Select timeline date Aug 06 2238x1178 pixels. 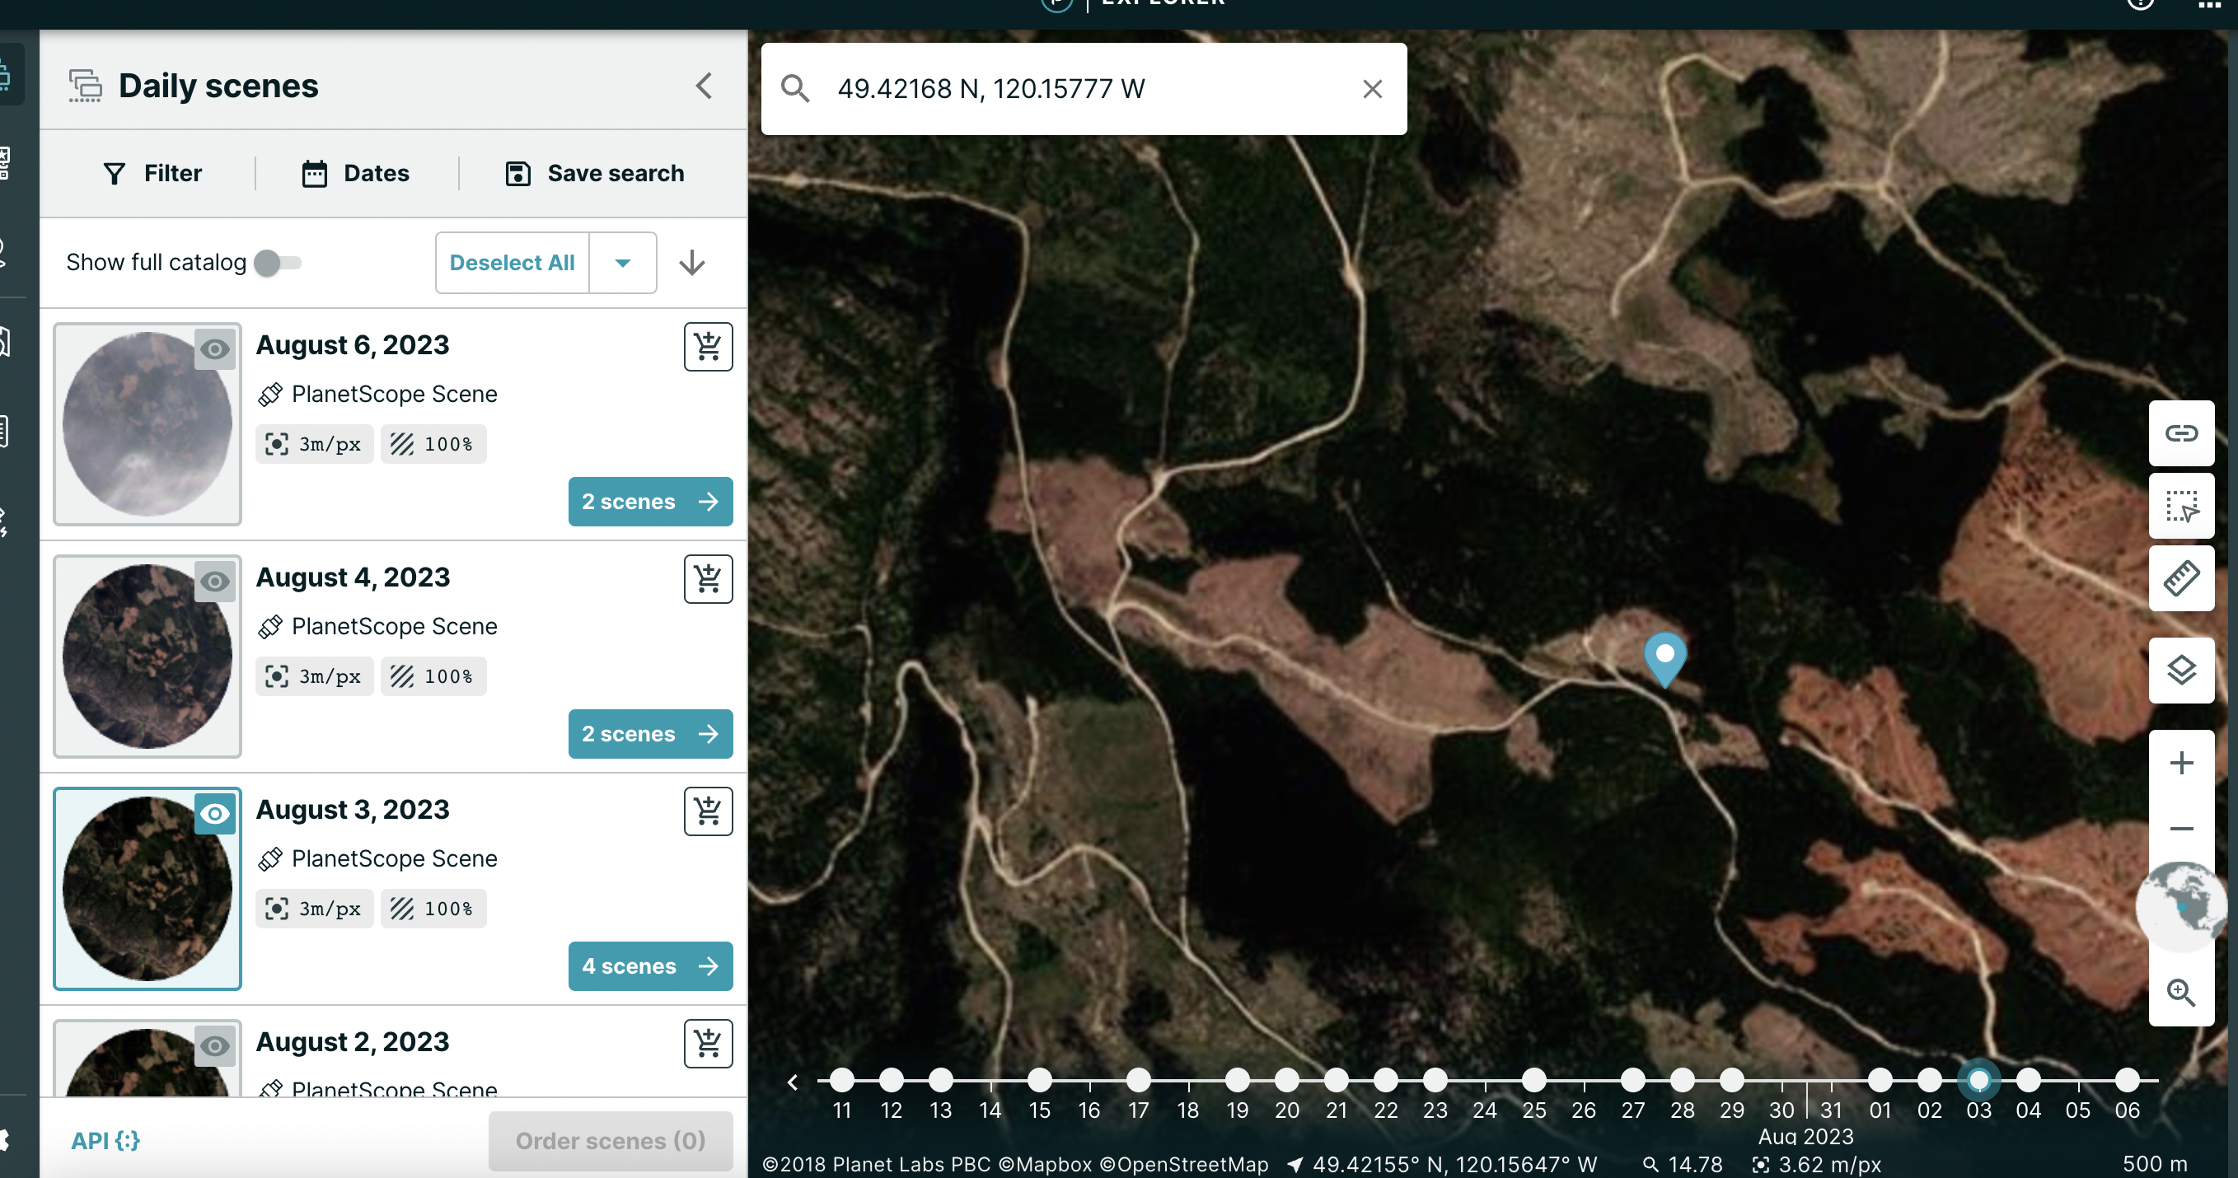(2128, 1080)
